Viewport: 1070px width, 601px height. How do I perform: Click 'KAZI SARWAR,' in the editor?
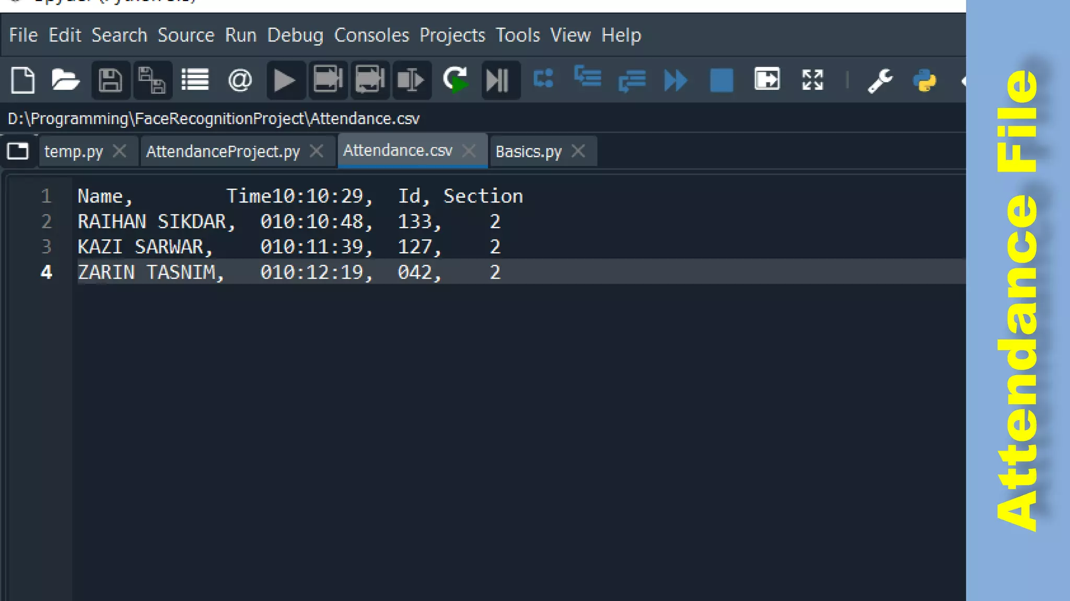(145, 247)
